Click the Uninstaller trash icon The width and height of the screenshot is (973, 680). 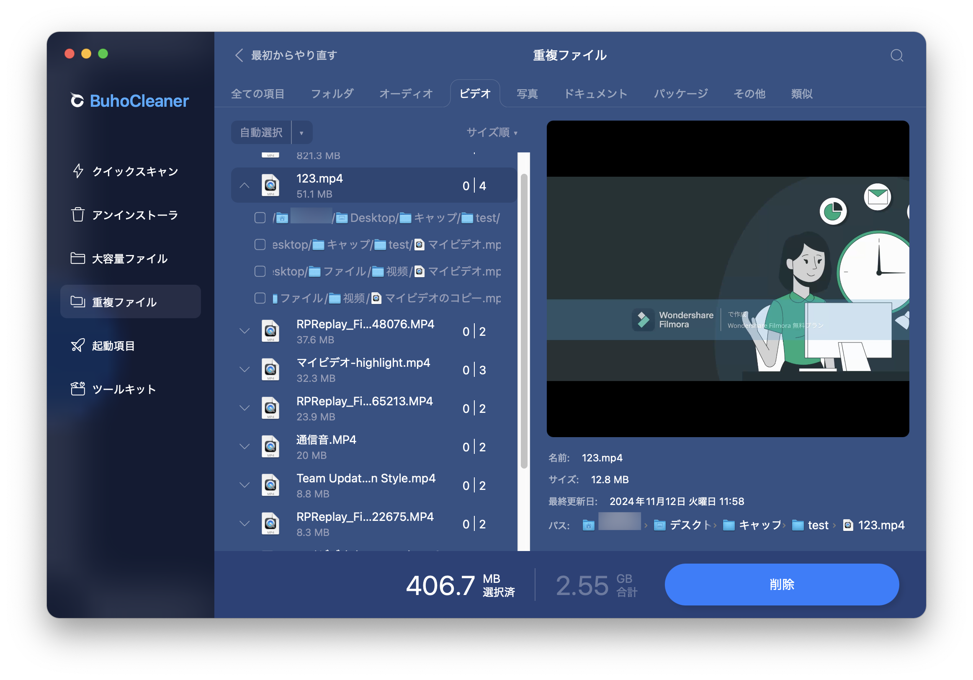click(x=78, y=214)
